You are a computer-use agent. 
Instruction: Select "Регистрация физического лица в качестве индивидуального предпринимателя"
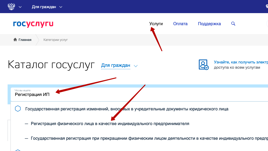(x=110, y=123)
